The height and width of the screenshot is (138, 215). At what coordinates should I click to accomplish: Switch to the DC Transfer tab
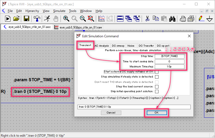tap(146, 46)
